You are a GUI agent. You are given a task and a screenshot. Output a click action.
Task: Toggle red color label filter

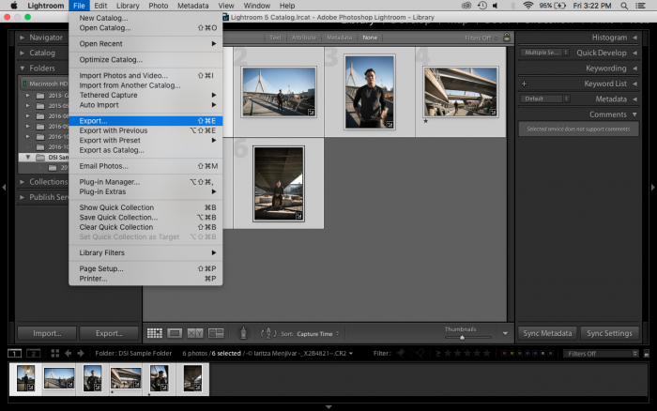point(504,353)
